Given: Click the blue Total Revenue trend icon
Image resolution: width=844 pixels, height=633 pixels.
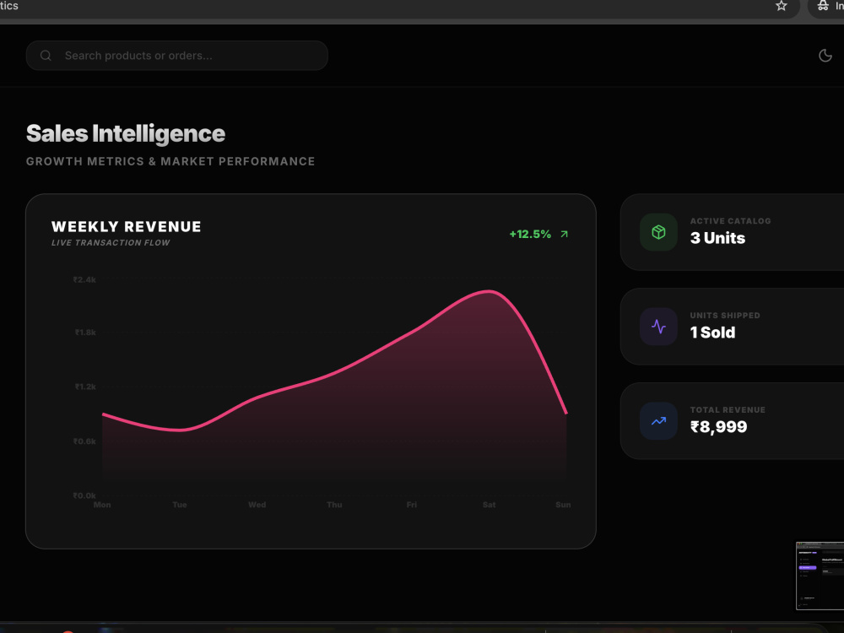Looking at the screenshot, I should [658, 421].
